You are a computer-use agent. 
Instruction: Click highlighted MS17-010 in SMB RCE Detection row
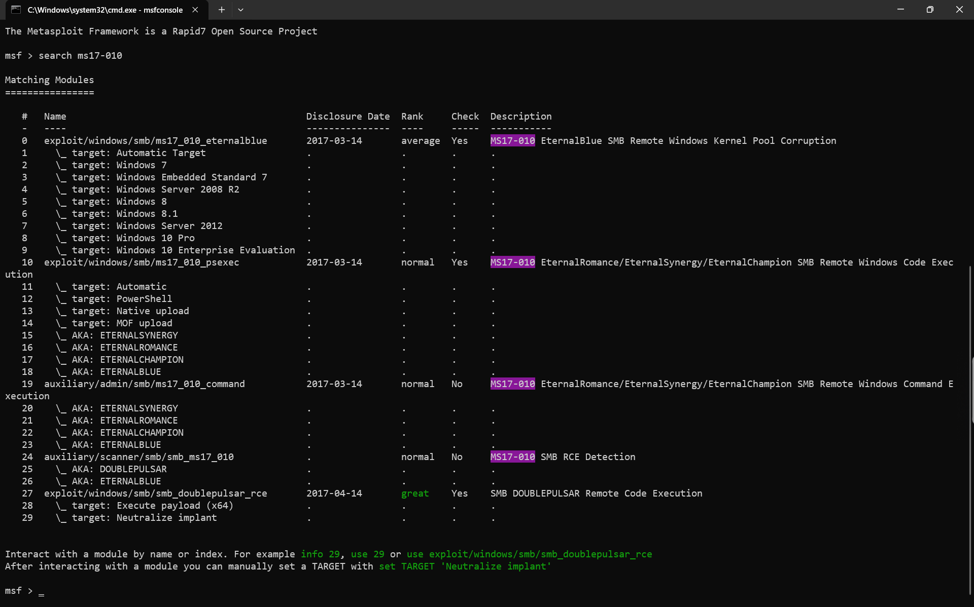[512, 457]
